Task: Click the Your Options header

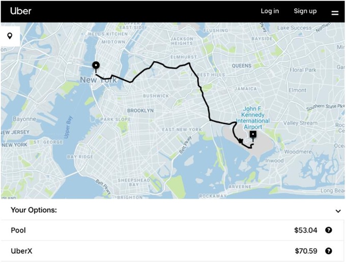Action: (34, 210)
